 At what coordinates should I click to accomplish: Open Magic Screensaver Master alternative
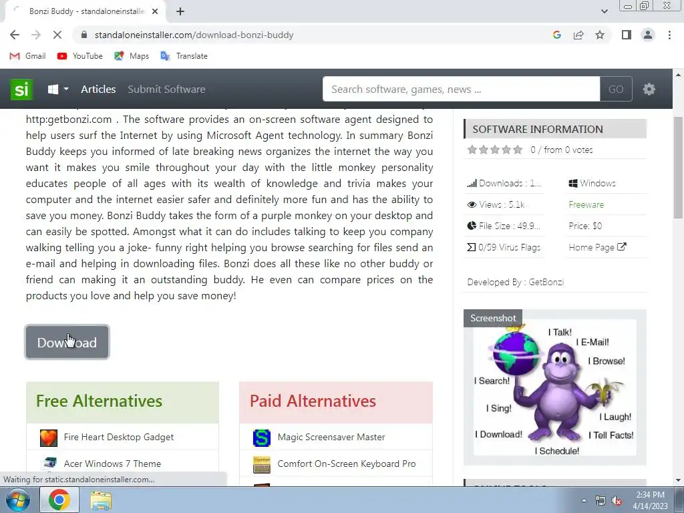tap(331, 437)
